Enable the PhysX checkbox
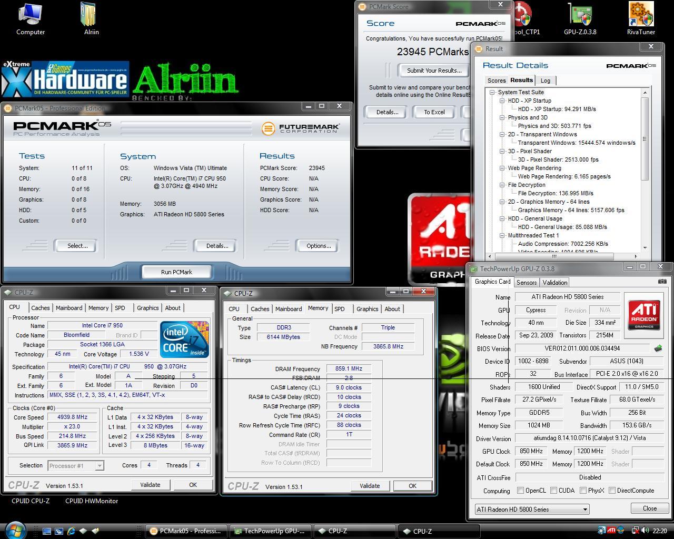The image size is (674, 539). (x=583, y=491)
